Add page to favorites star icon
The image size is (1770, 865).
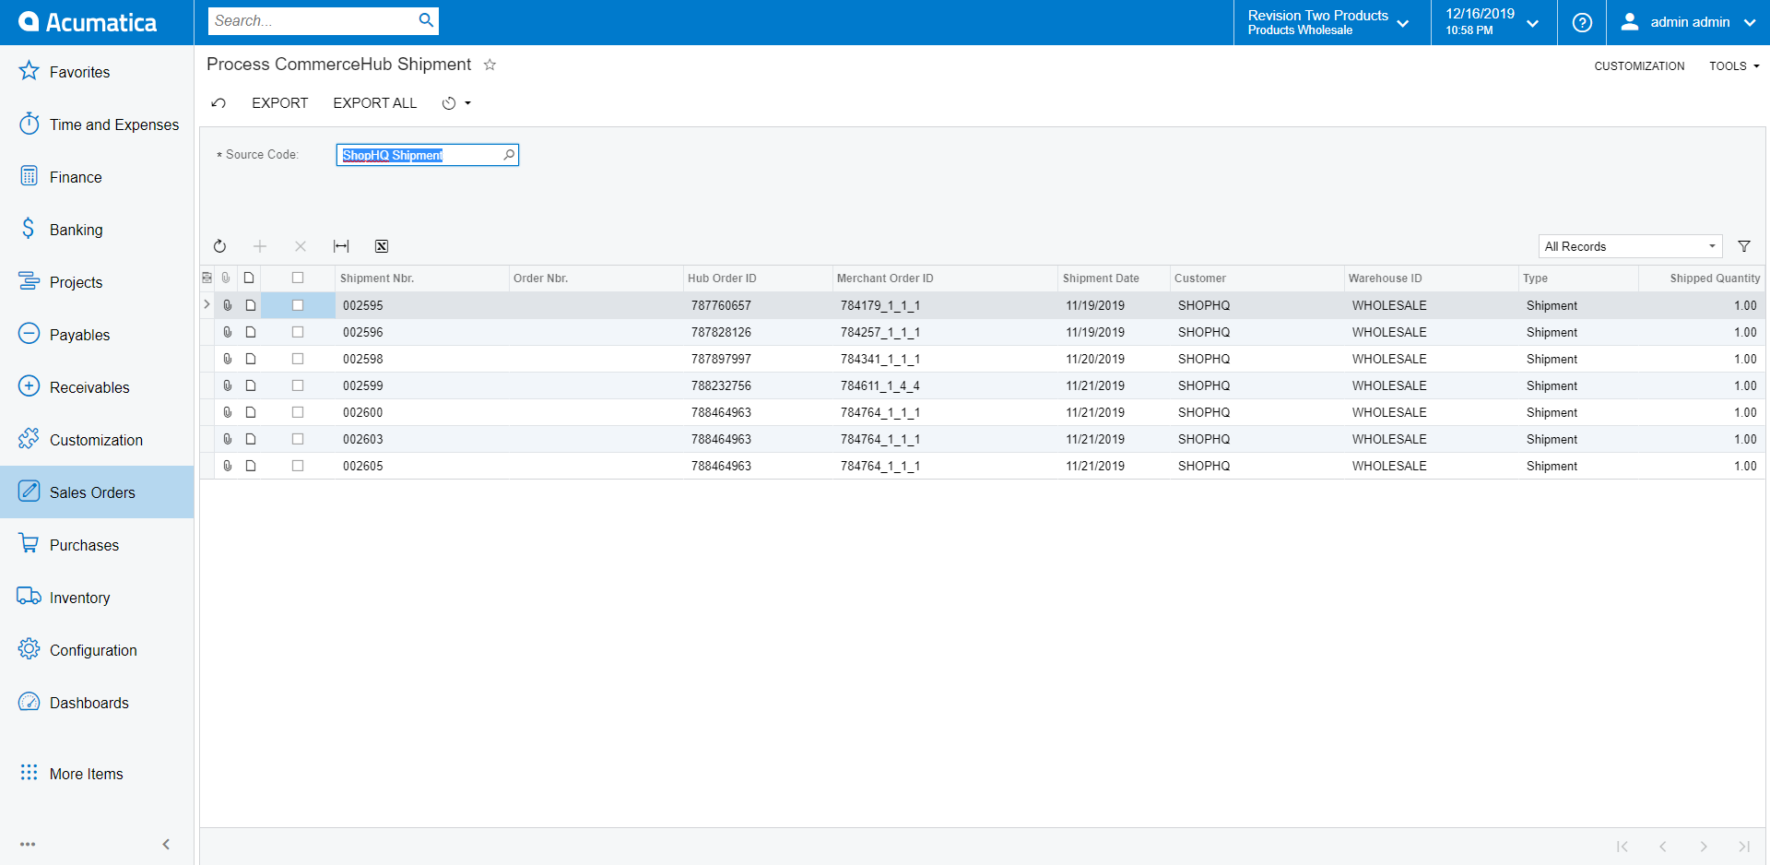[x=490, y=65]
